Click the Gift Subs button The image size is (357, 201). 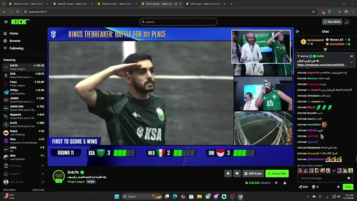point(253,173)
